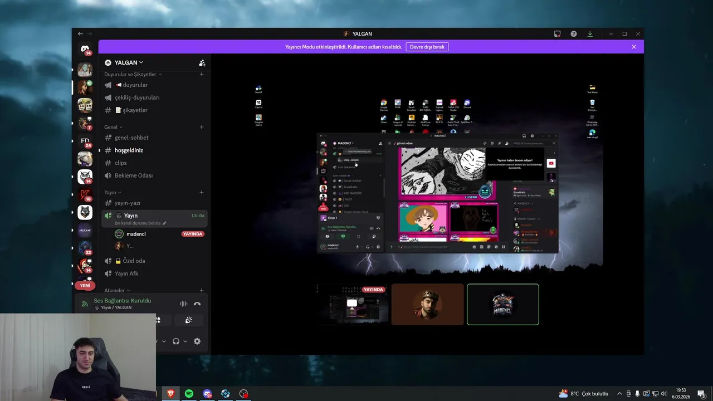Open weather widget '8°C Çok bulutlu'

[584, 394]
